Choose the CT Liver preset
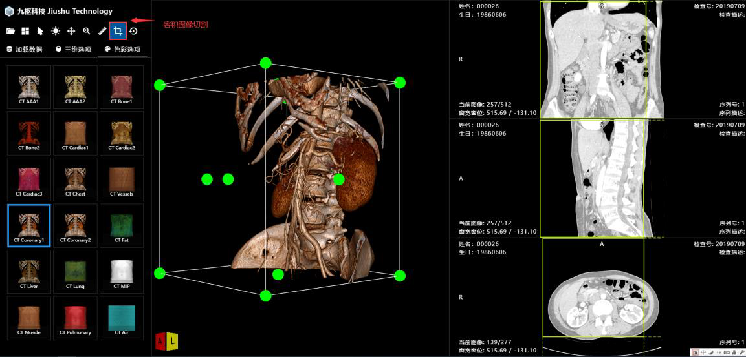The width and height of the screenshot is (746, 357). [x=29, y=272]
